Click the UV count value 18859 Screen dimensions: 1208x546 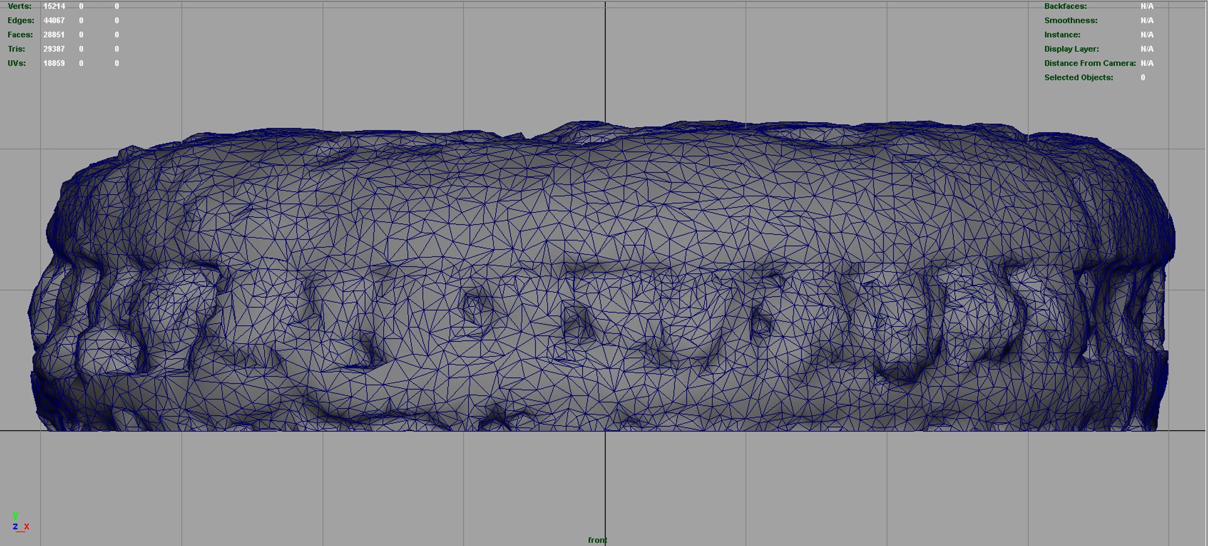click(54, 63)
